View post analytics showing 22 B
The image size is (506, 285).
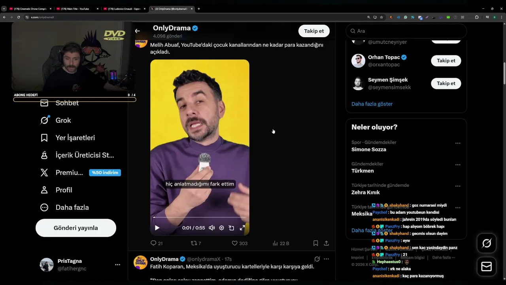[281, 243]
